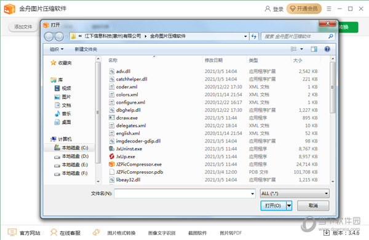Viewport: 369px width, 240px height.
Task: Expand the file name history dropdown
Action: click(x=252, y=193)
